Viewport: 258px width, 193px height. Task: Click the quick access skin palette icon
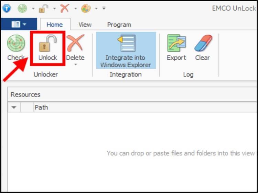tap(86, 8)
